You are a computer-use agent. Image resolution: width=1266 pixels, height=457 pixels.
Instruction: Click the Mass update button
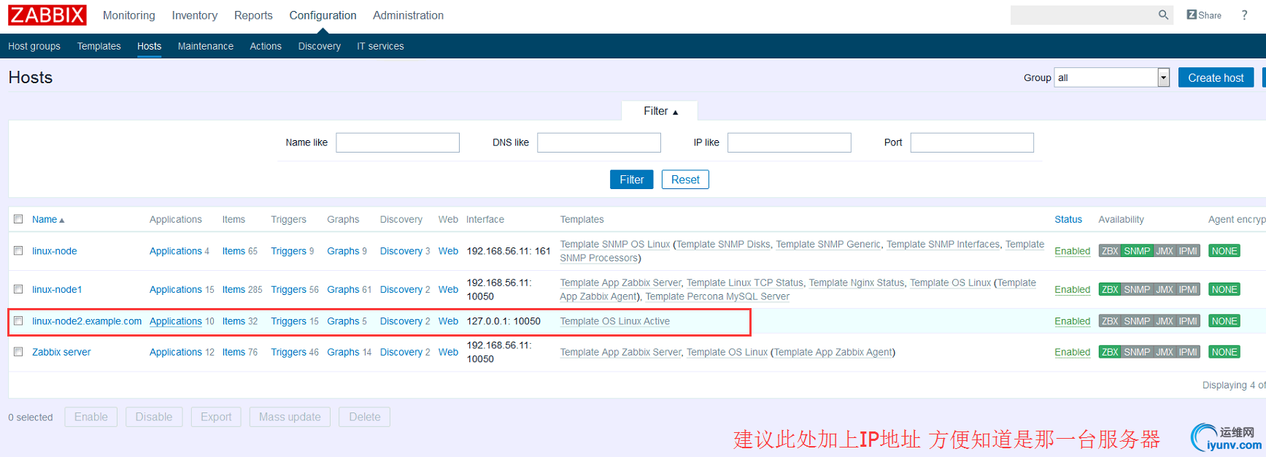290,417
